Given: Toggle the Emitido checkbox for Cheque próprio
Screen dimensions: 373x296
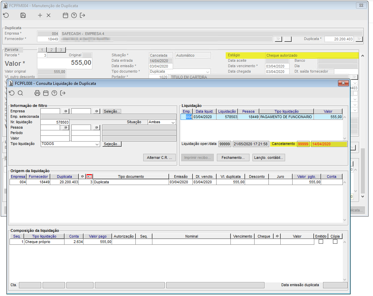Looking at the screenshot, I should 321,241.
